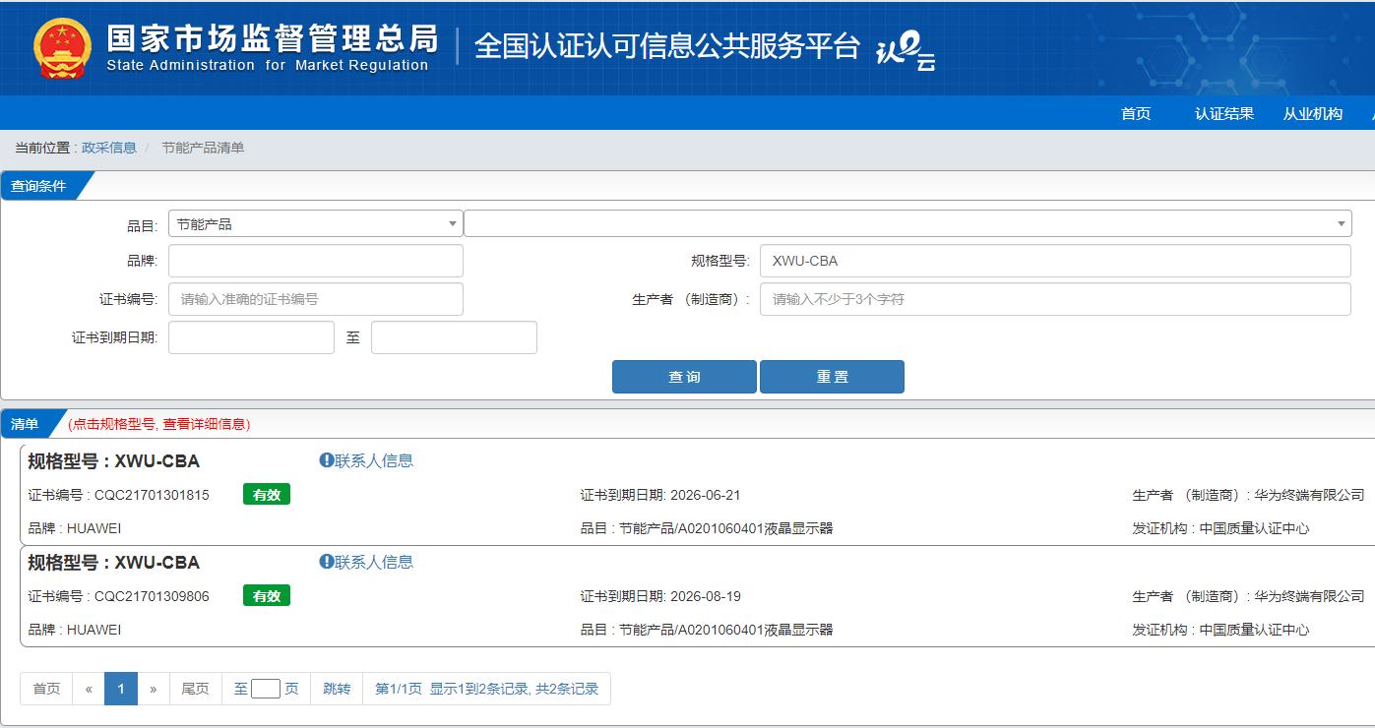Click 全国认证认可信息公共服务平台 header title
1375x728 pixels.
click(667, 46)
